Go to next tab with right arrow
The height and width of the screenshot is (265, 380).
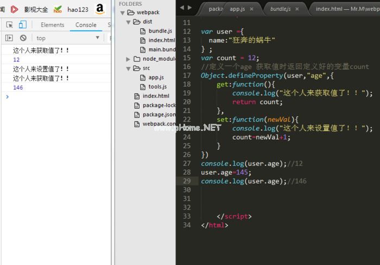(189, 8)
